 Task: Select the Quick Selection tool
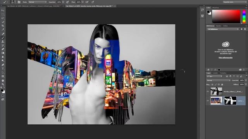(3, 22)
